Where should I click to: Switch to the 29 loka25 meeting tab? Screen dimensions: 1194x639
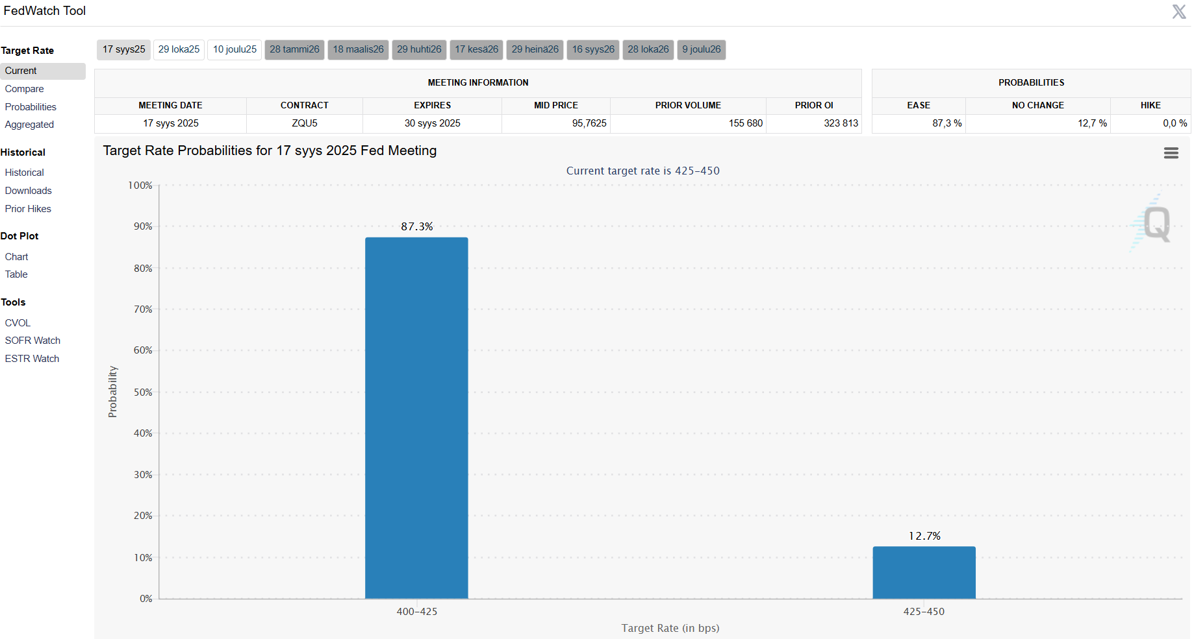179,49
